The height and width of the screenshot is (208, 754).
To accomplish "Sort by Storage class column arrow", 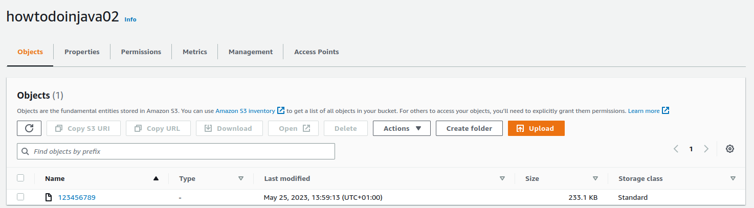I will pos(733,178).
